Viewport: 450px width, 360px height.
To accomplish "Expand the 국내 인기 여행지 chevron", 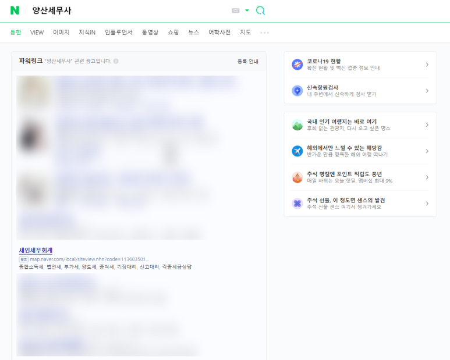I will [x=427, y=125].
